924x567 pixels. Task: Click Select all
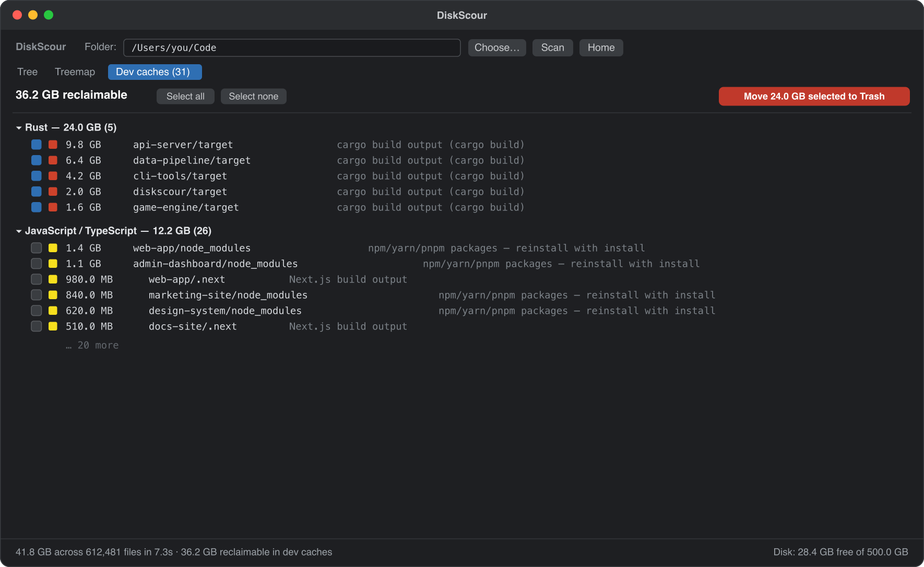[x=185, y=96]
